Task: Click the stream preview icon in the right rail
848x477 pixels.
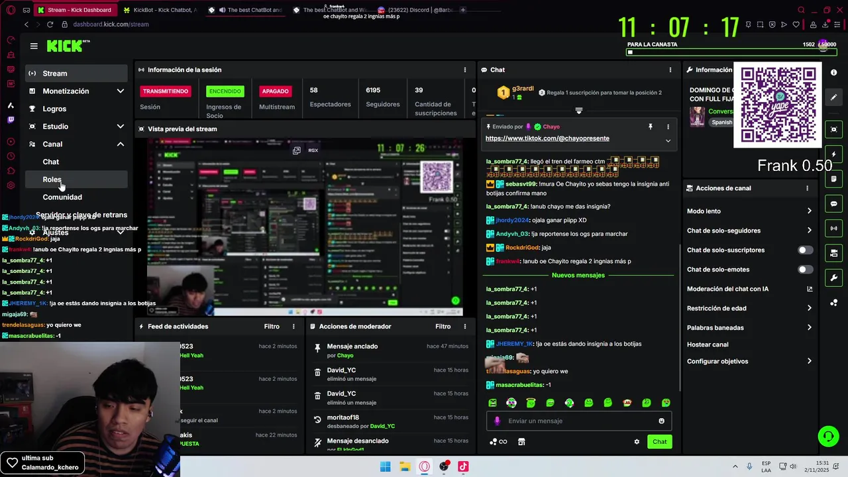Action: point(833,129)
